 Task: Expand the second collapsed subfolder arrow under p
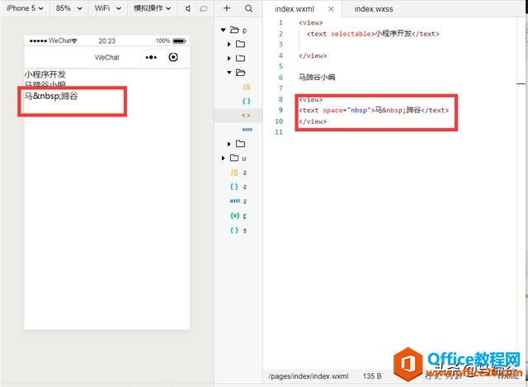[229, 59]
